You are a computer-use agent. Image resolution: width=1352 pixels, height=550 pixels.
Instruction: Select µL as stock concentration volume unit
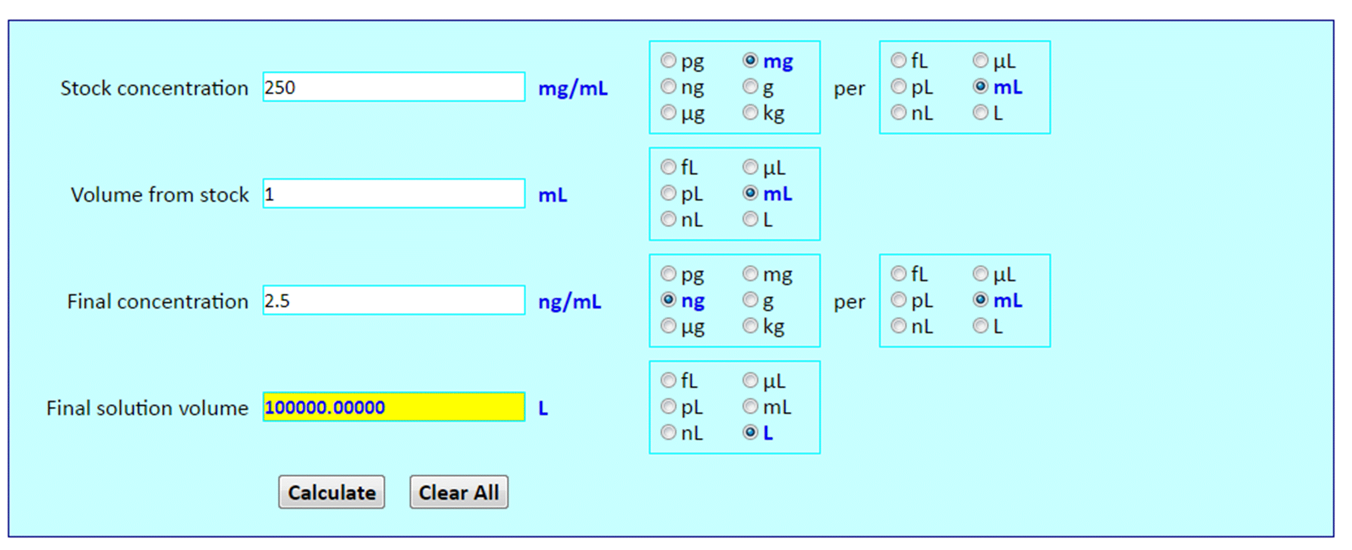pyautogui.click(x=980, y=61)
